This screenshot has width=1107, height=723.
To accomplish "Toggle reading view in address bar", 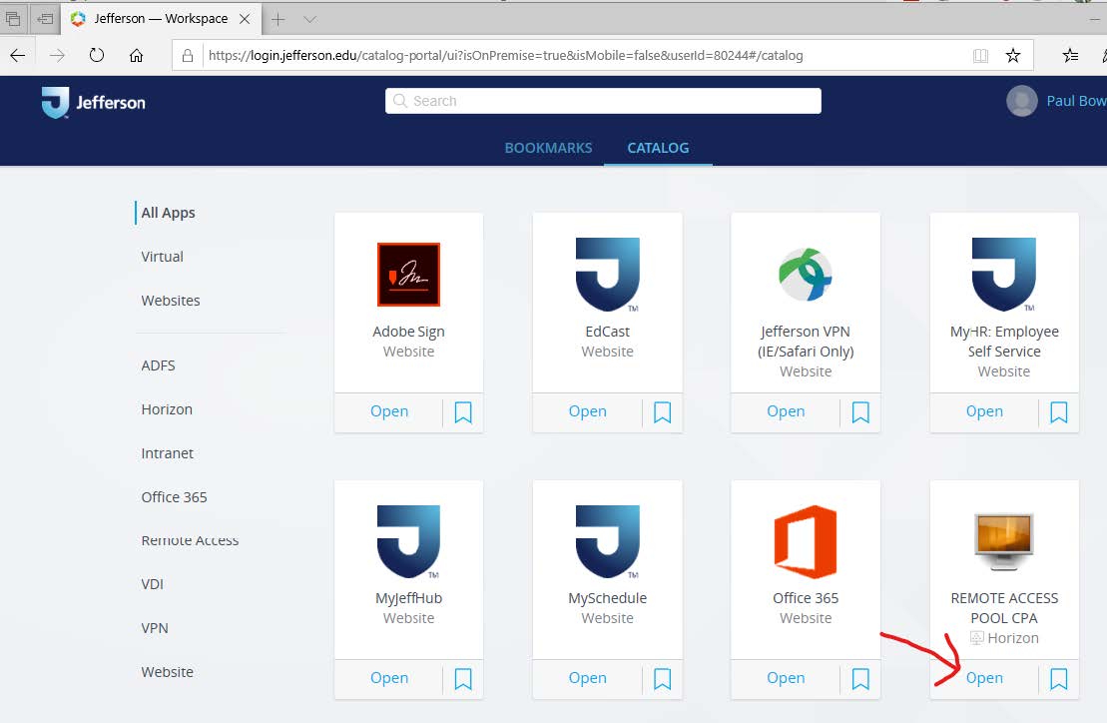I will (980, 55).
